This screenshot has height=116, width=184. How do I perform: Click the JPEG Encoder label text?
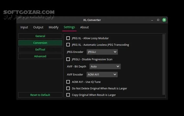75,52
